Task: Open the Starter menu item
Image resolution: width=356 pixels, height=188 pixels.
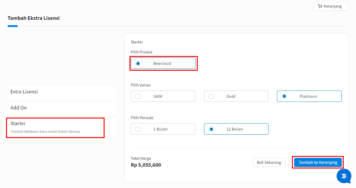Action: tap(62, 127)
